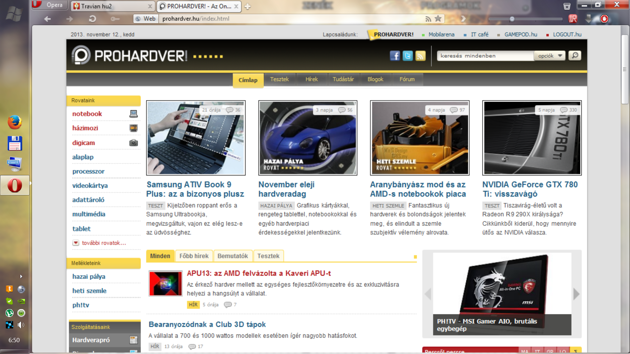630x354 pixels.
Task: Click the fast forward arrow in address bar
Action: (x=463, y=19)
